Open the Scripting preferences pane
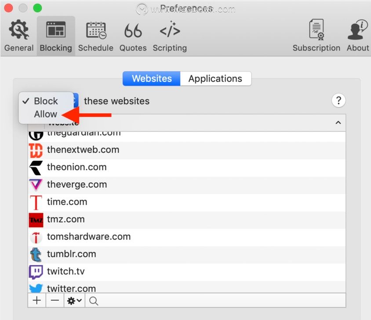Image resolution: width=371 pixels, height=320 pixels. pos(170,36)
